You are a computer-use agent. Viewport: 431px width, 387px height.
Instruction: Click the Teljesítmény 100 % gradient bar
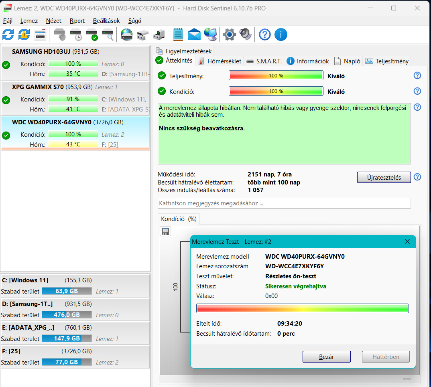click(276, 75)
